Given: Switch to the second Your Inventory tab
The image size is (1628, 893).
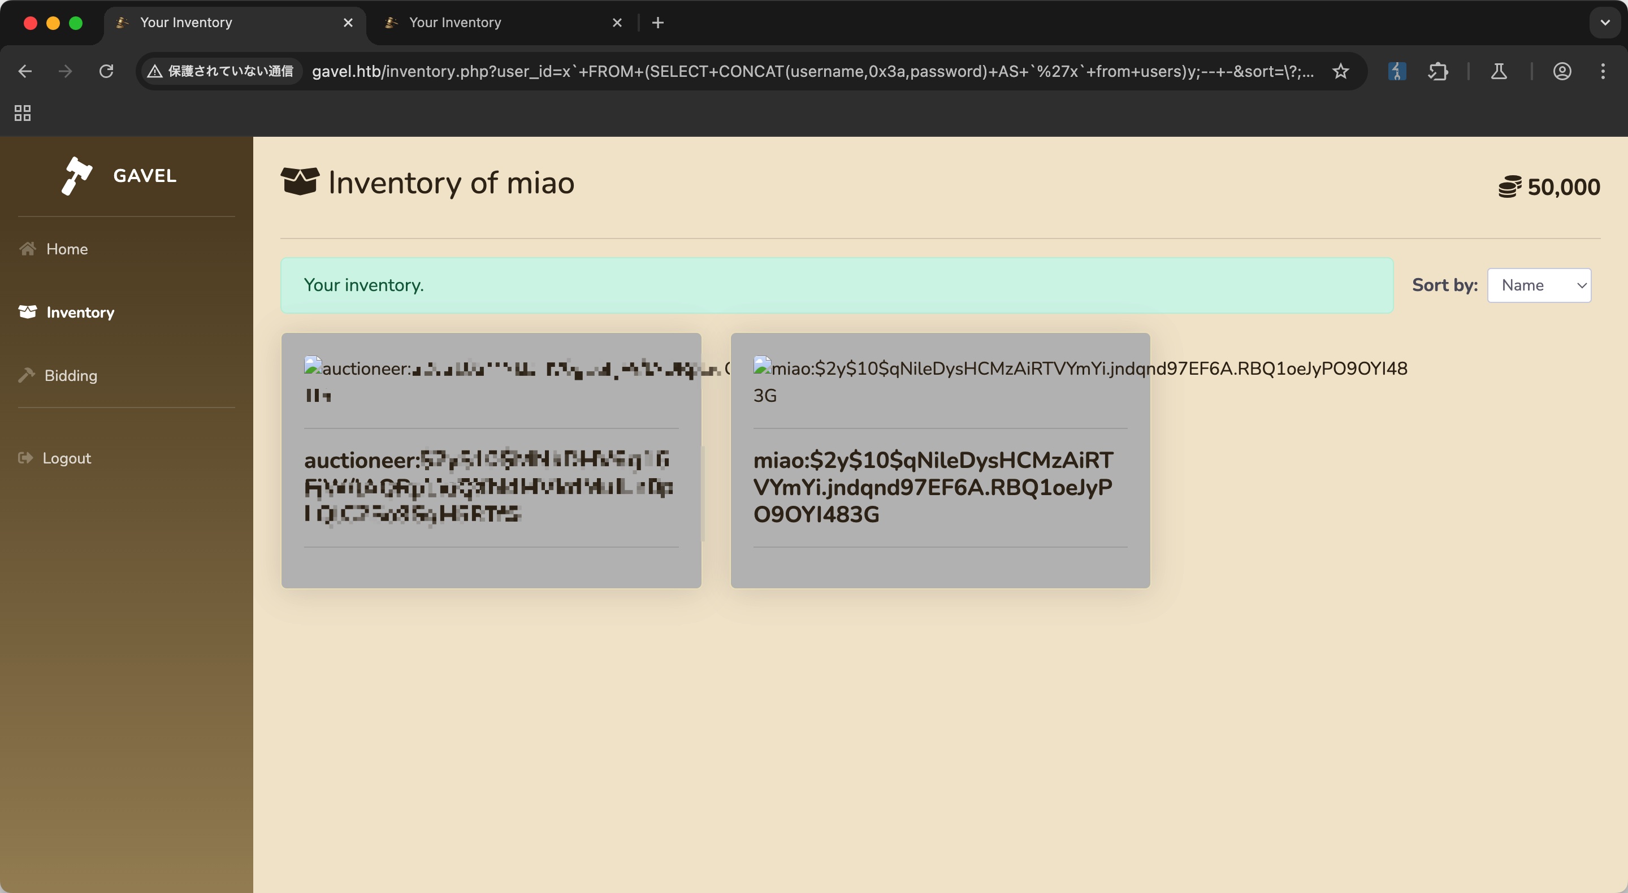Looking at the screenshot, I should [x=455, y=23].
